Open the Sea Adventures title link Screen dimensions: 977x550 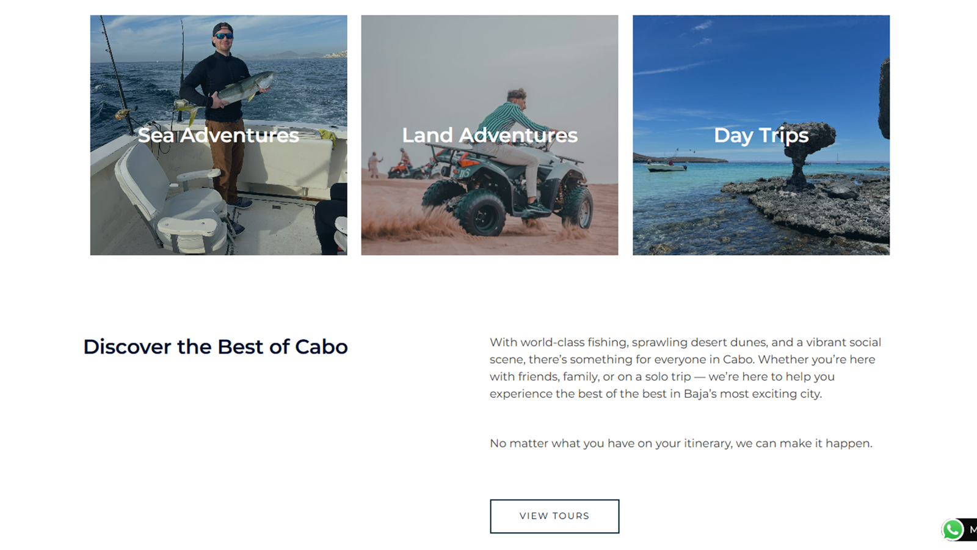[218, 135]
